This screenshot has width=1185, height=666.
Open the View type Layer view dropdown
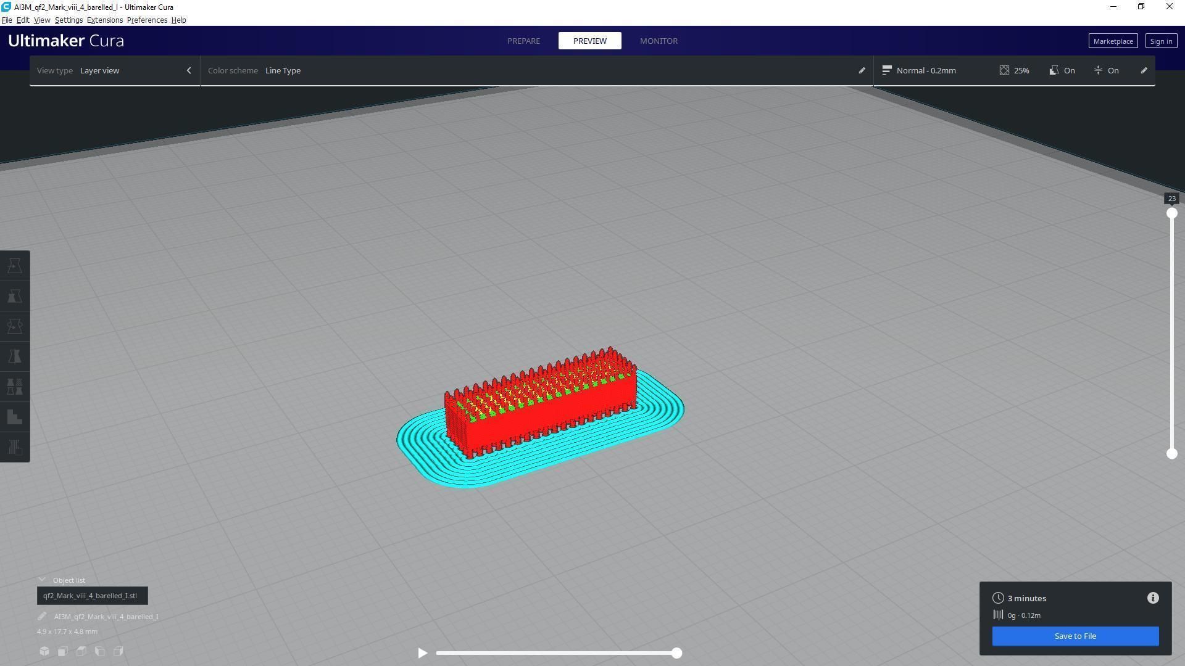[x=114, y=70]
